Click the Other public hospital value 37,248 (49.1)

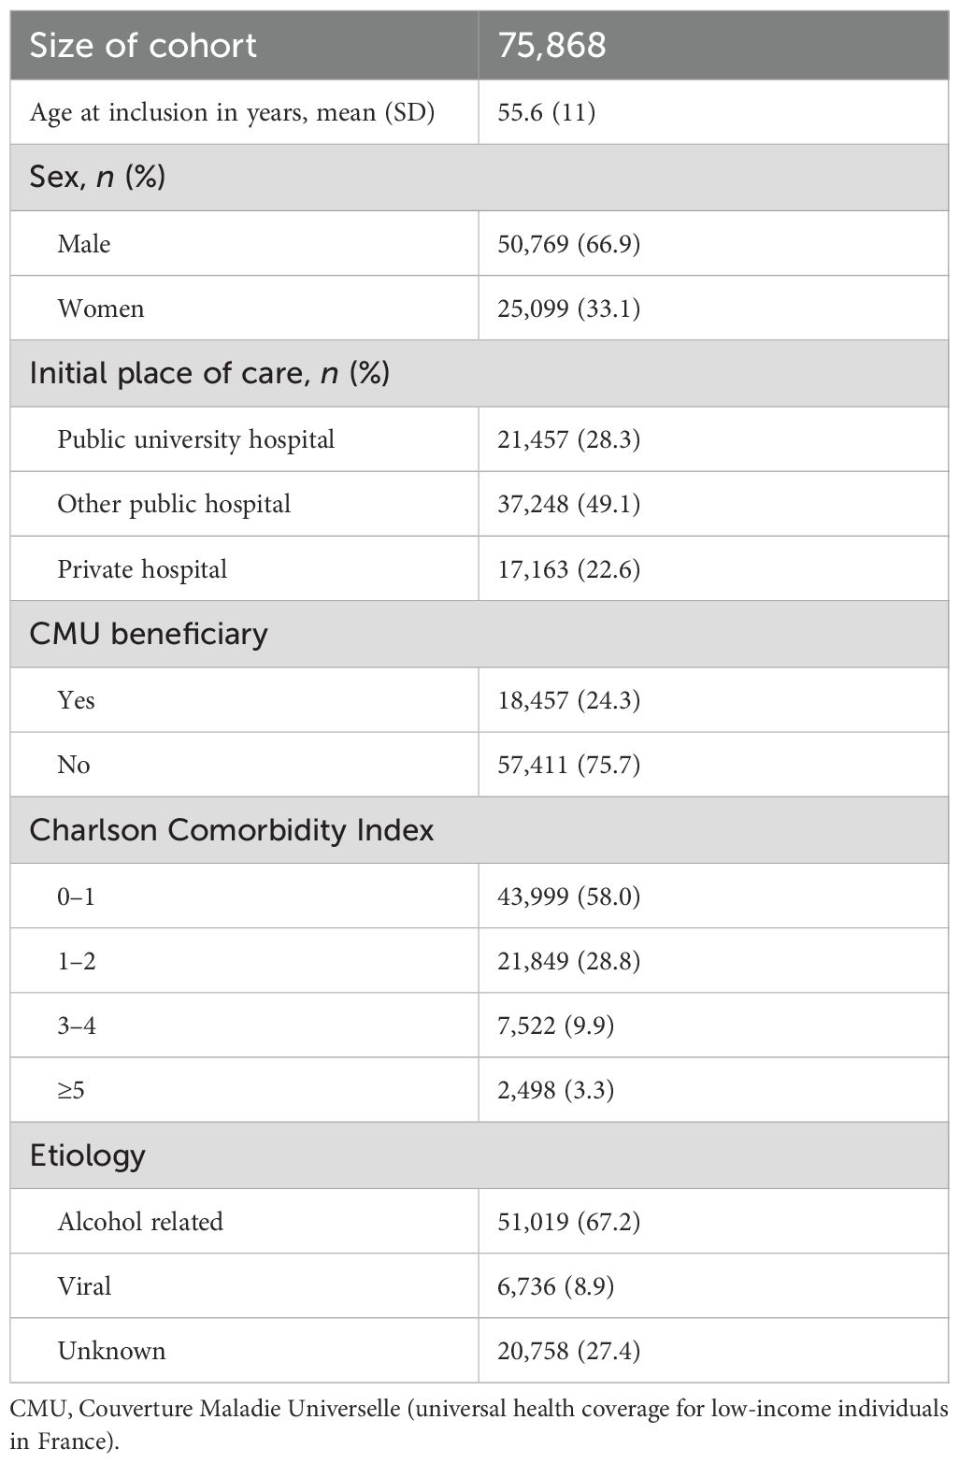click(x=568, y=504)
